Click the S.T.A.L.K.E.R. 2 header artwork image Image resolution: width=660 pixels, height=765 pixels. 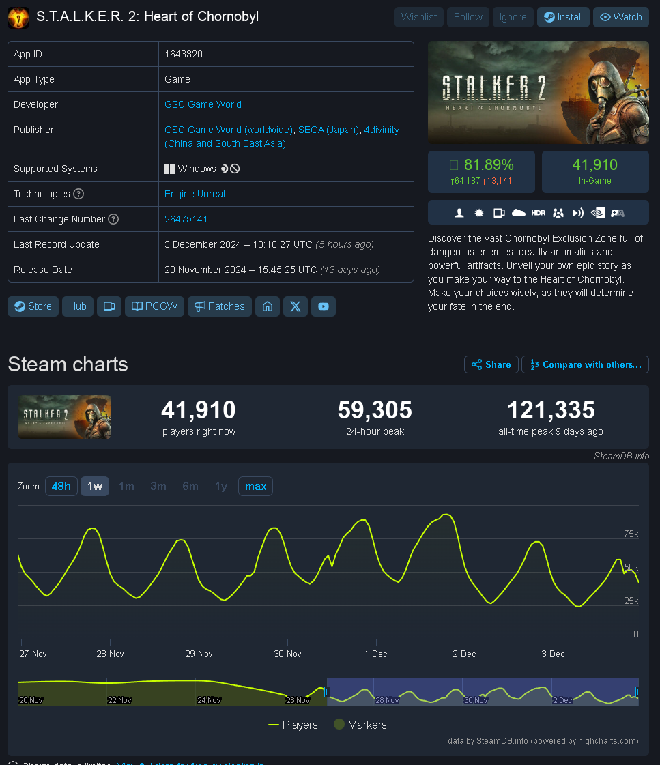pos(539,92)
